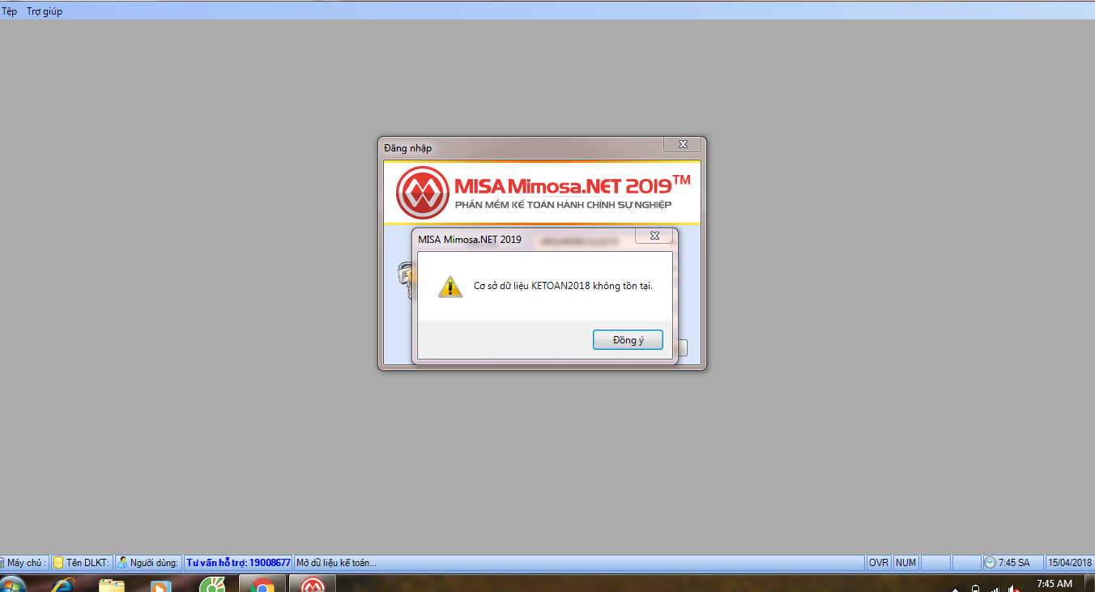1095x592 pixels.
Task: Open Windows Media Player from taskbar
Action: [x=161, y=585]
